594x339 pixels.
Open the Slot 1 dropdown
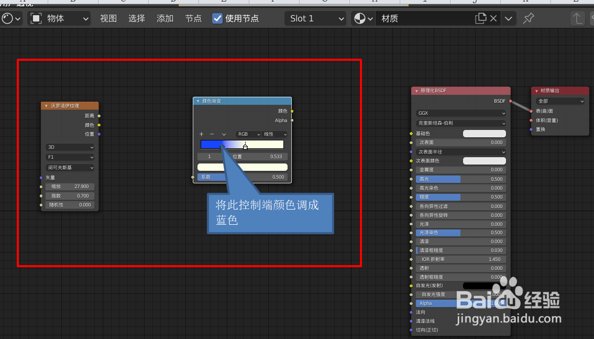click(x=315, y=18)
